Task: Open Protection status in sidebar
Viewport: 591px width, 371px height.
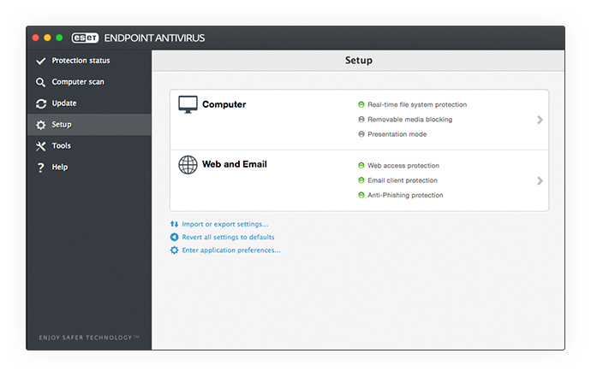Action: [x=89, y=61]
